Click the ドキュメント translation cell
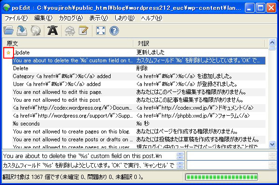This screenshot has width=279, height=185. coord(195,108)
